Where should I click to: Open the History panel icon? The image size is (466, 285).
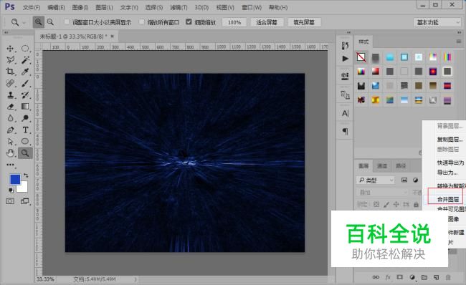click(345, 46)
